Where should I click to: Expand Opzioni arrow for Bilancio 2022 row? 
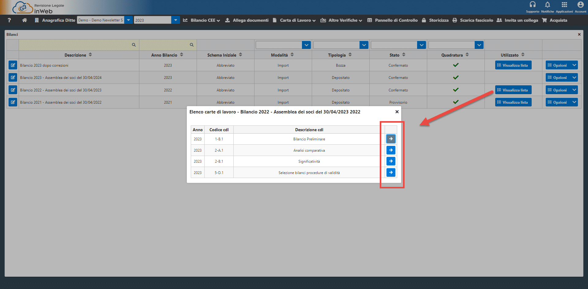click(x=574, y=90)
